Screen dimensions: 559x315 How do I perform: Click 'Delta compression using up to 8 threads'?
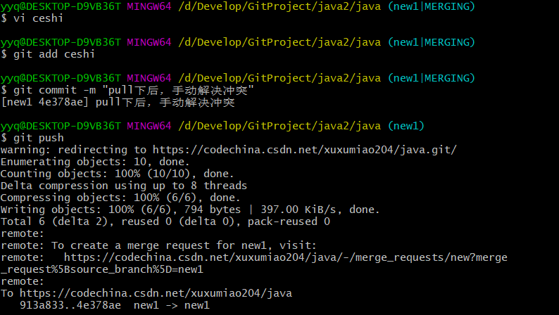(124, 186)
